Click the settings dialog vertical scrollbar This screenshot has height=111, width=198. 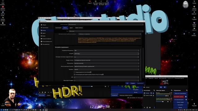point(143,63)
